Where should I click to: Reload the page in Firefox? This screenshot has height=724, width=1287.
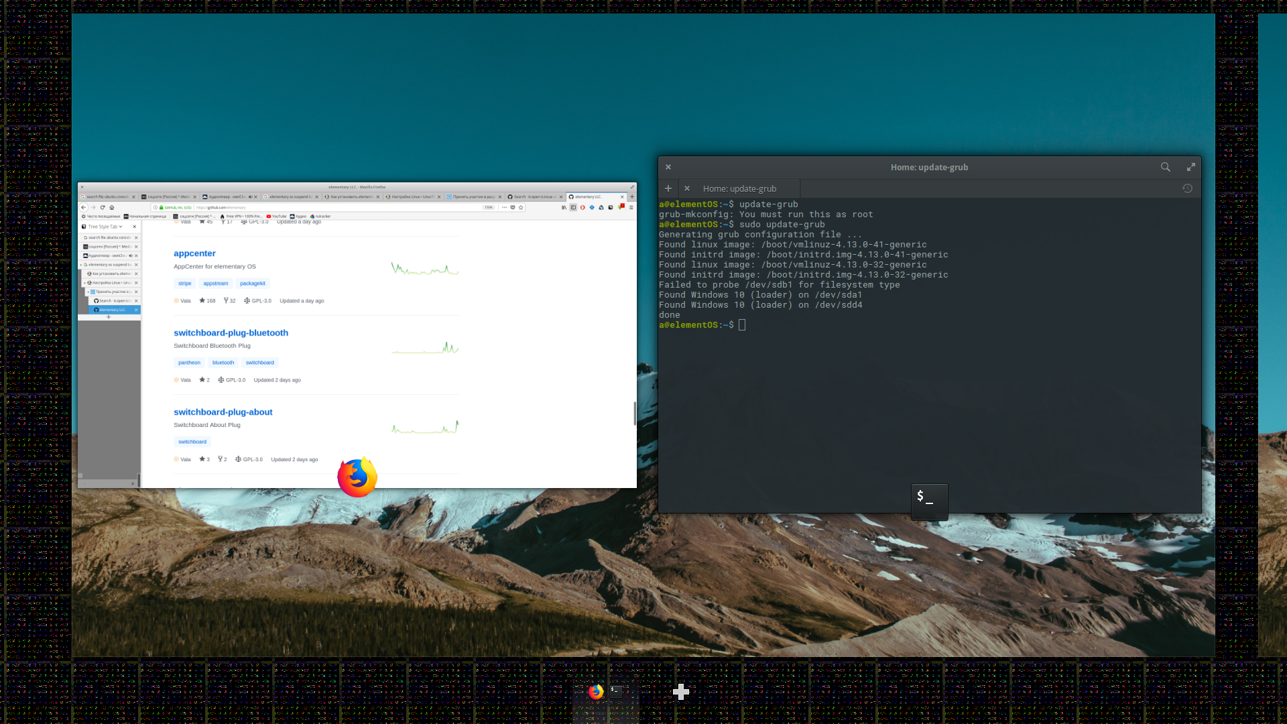click(103, 207)
